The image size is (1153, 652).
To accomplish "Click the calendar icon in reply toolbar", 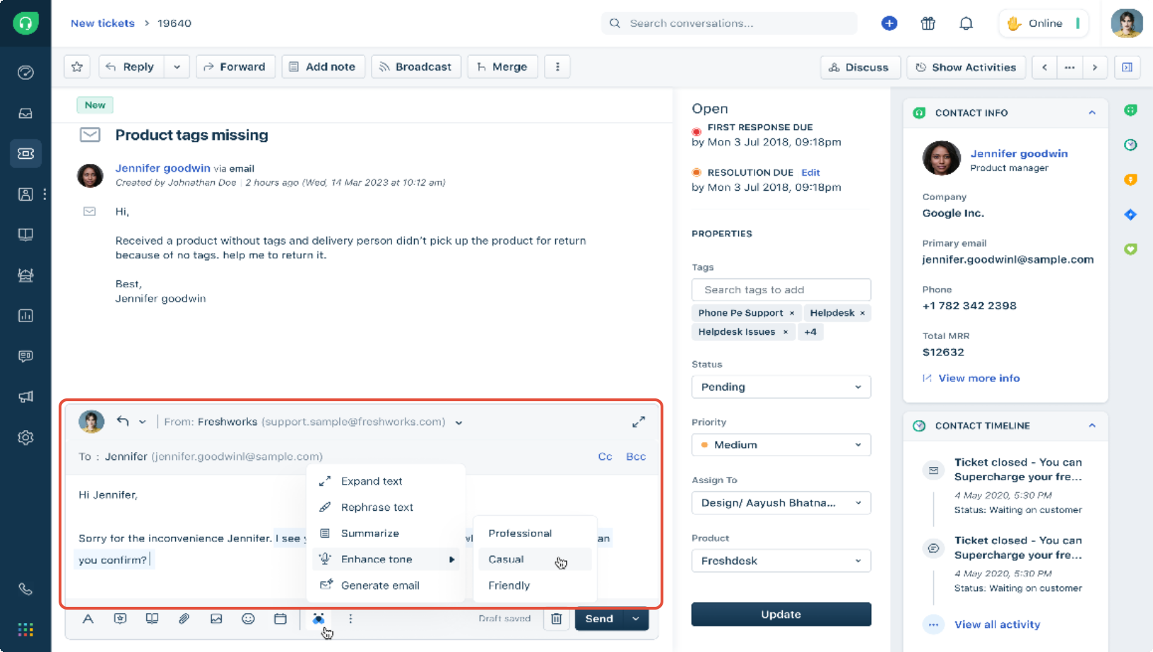I will tap(280, 619).
